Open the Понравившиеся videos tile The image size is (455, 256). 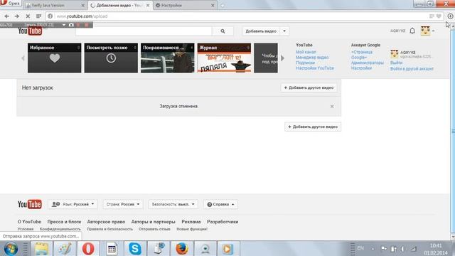168,58
